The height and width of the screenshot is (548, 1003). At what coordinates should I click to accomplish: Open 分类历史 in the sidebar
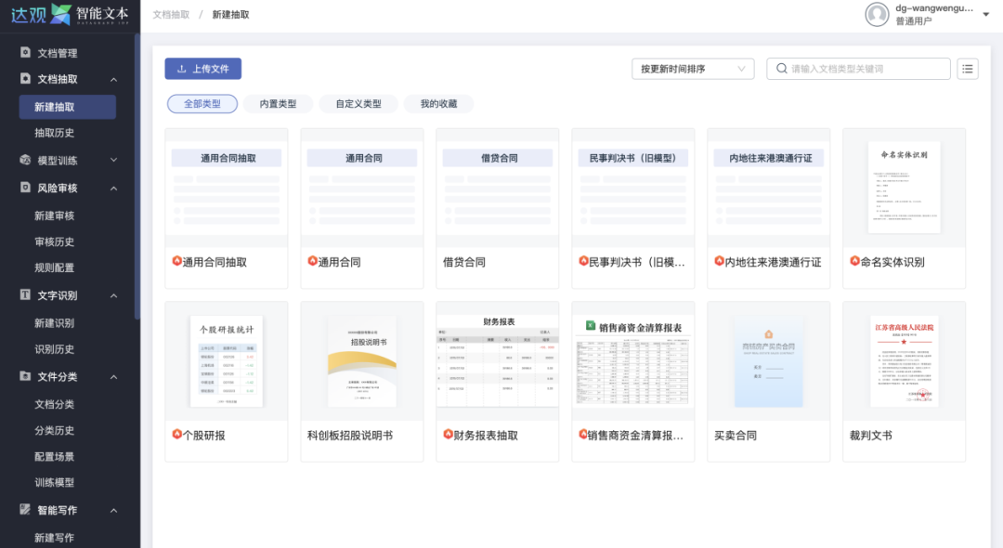[55, 430]
